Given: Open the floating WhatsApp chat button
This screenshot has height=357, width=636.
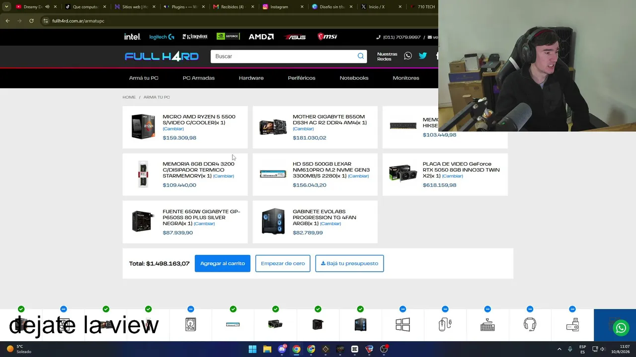Looking at the screenshot, I should click(621, 328).
